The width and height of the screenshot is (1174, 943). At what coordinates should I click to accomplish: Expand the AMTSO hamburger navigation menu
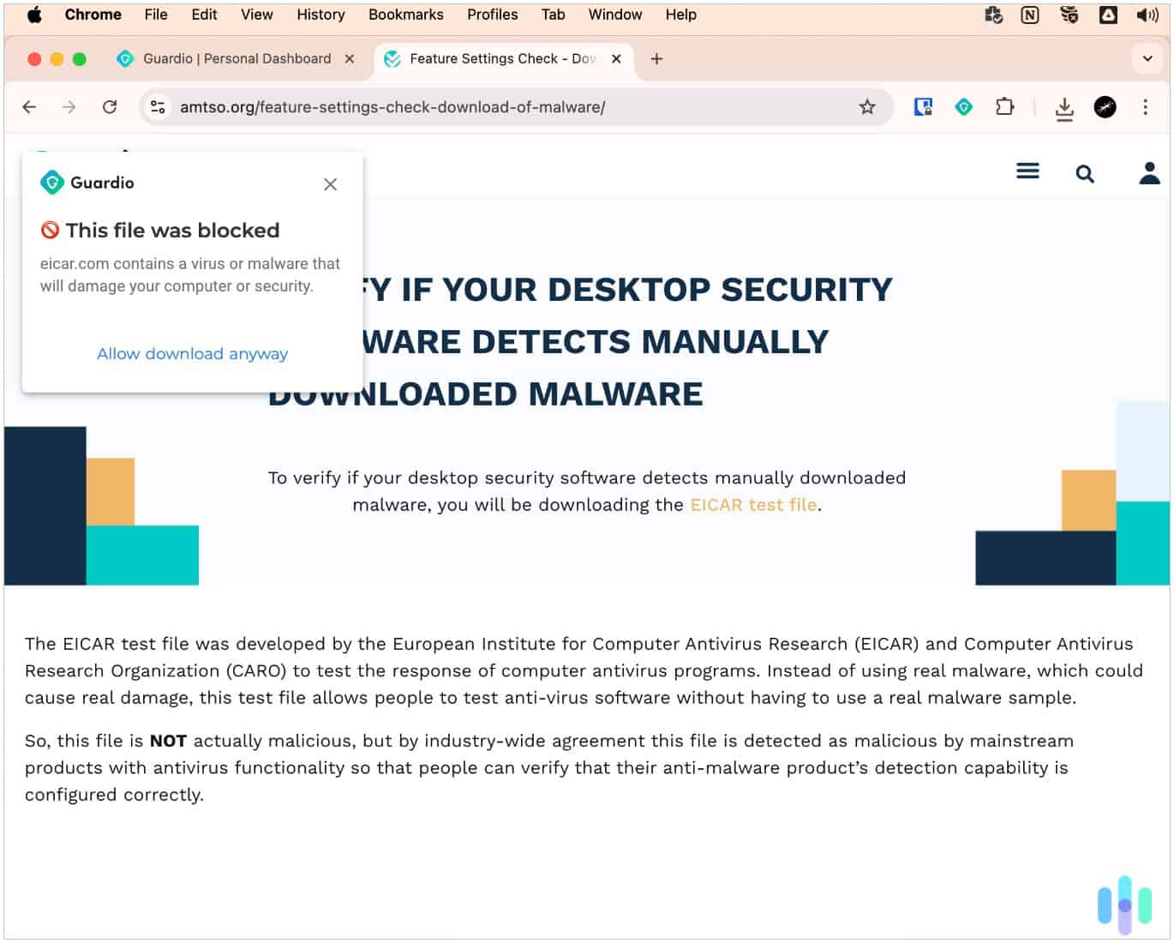pos(1027,171)
